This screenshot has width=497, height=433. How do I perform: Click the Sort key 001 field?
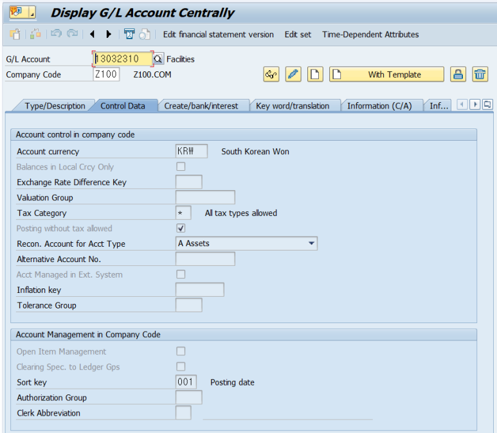(x=186, y=382)
